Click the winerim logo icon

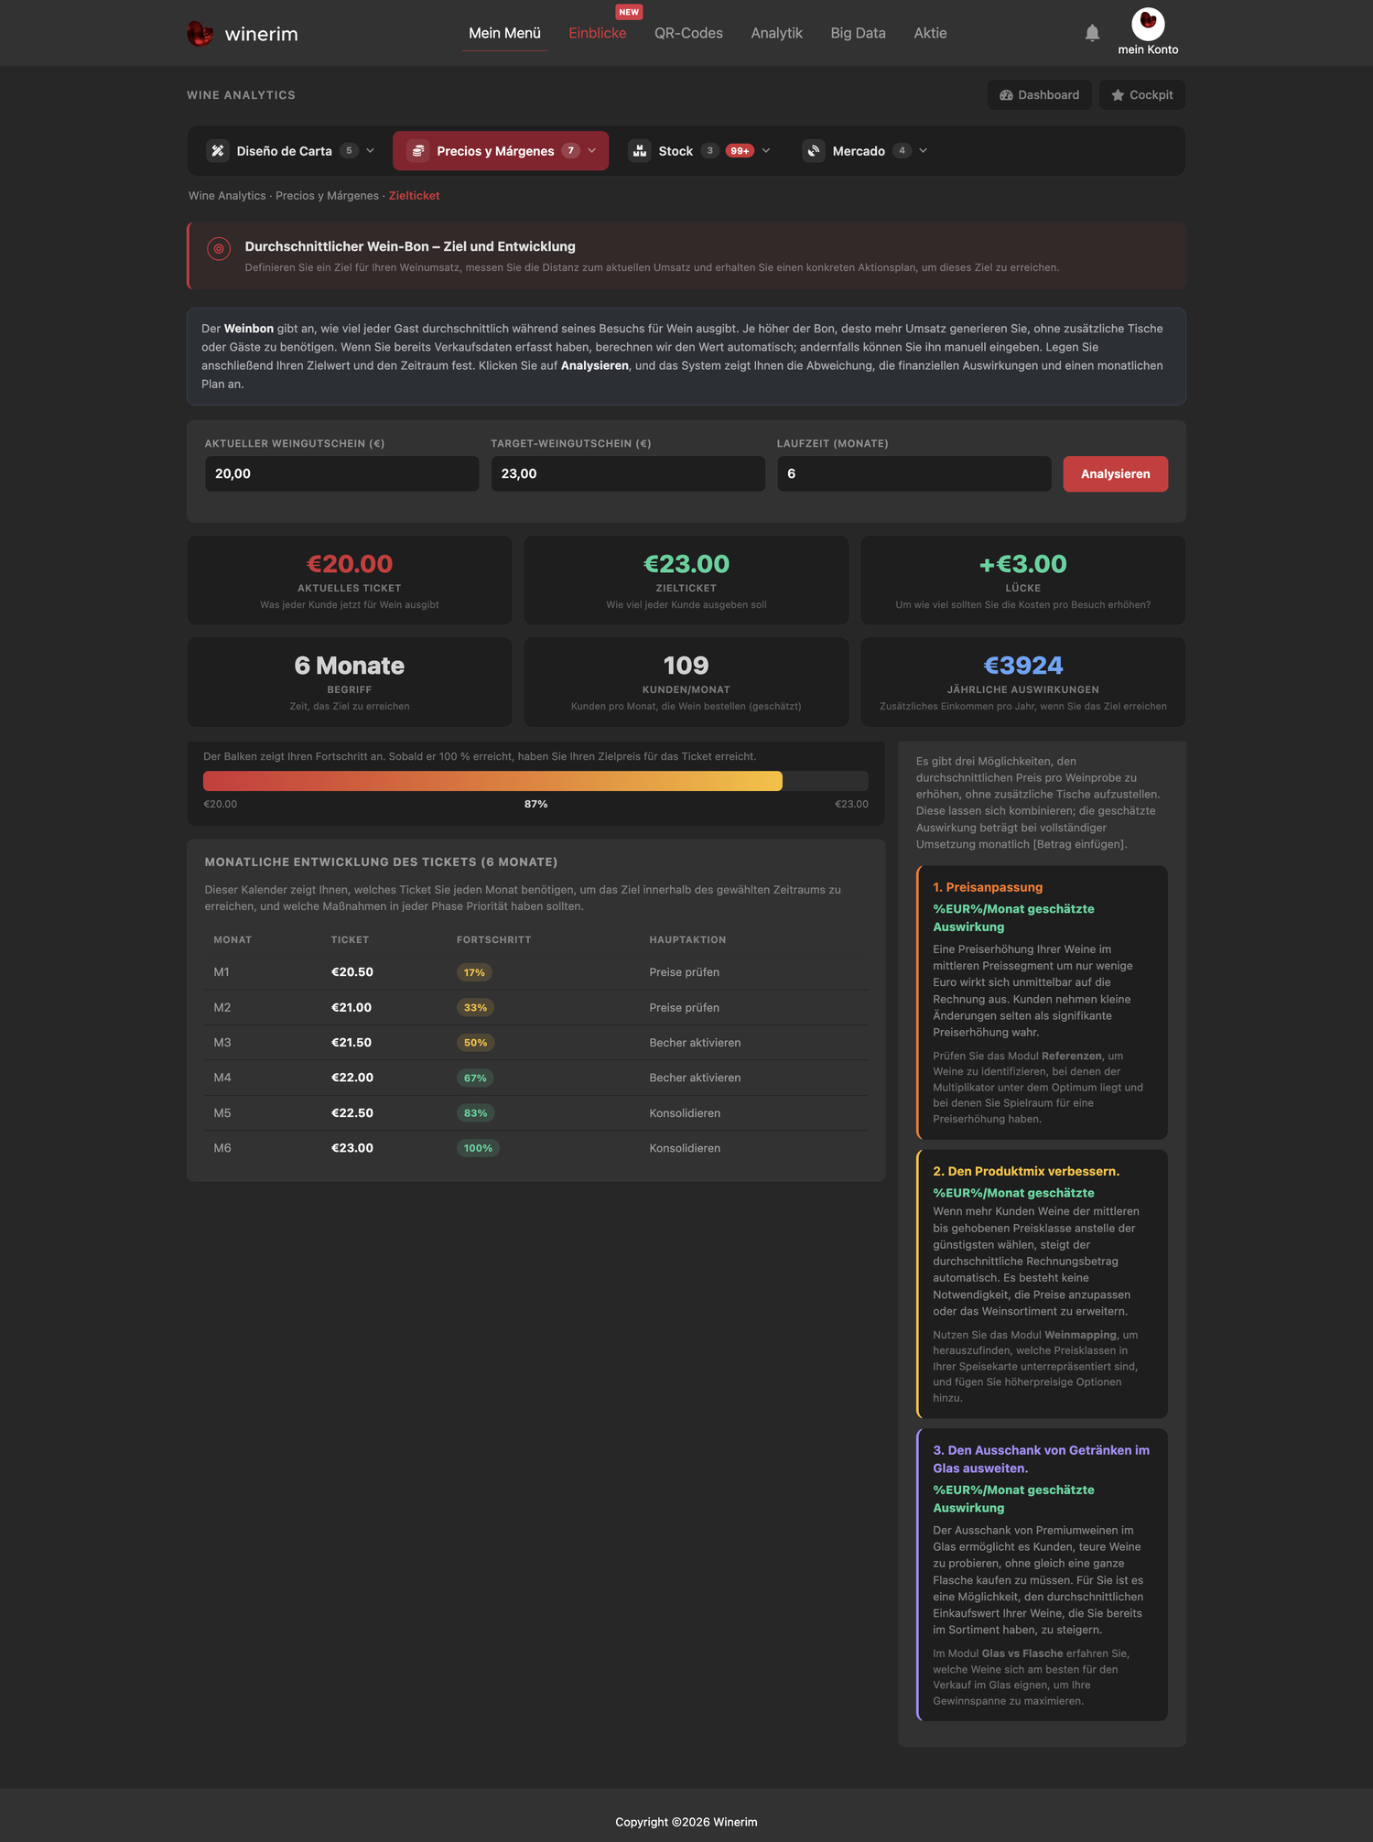200,34
